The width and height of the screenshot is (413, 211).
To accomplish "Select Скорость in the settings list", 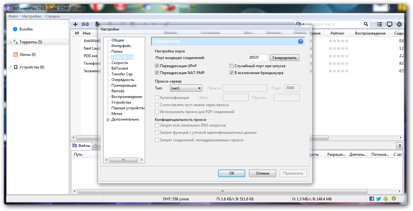I will coord(120,63).
